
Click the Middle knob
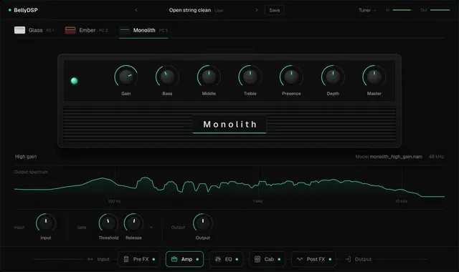click(209, 77)
